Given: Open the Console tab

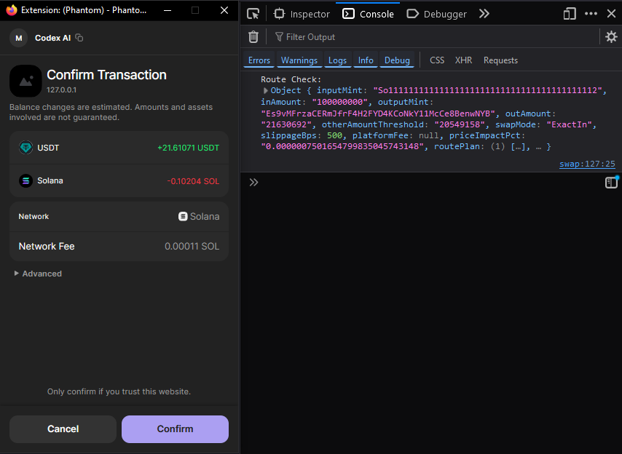Looking at the screenshot, I should [368, 14].
